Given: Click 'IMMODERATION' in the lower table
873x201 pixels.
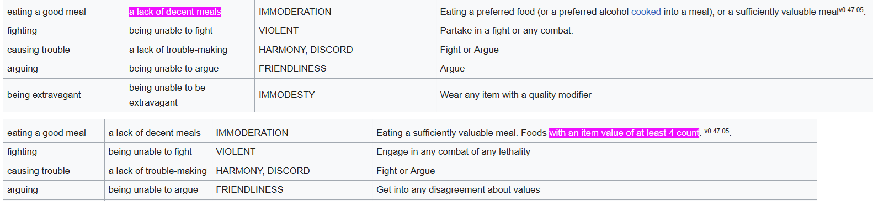Looking at the screenshot, I should tap(252, 133).
